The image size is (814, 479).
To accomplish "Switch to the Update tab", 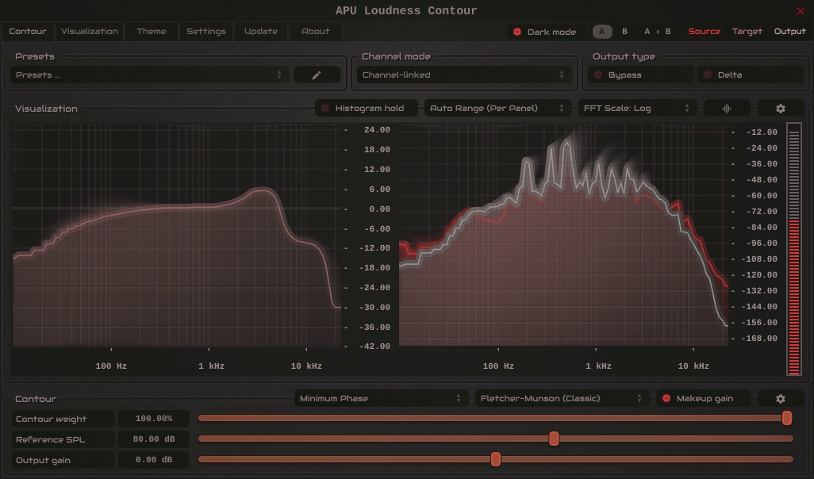I will click(x=260, y=31).
